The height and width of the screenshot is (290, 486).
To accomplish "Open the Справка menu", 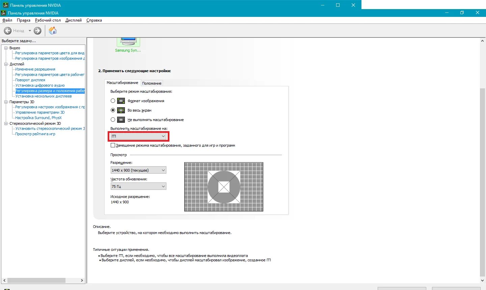I will click(x=94, y=20).
